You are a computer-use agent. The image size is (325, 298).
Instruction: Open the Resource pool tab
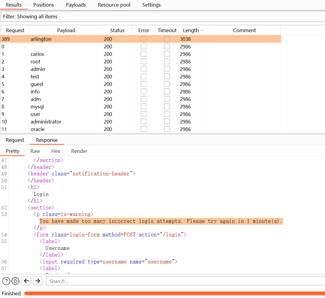114,5
